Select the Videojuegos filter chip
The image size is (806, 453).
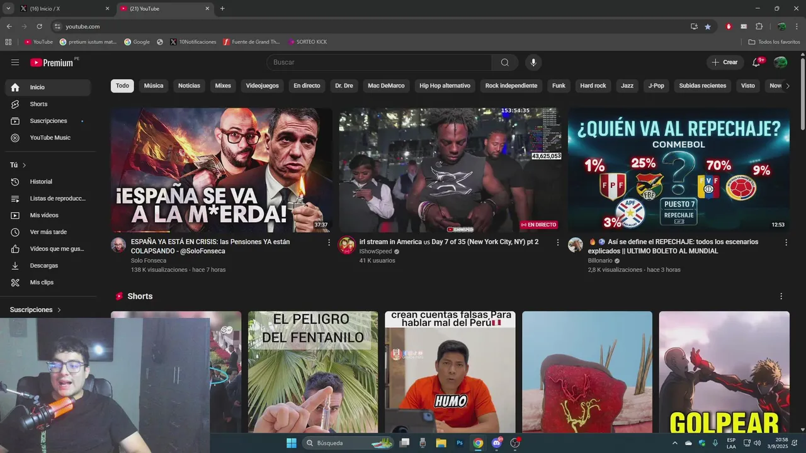262,86
